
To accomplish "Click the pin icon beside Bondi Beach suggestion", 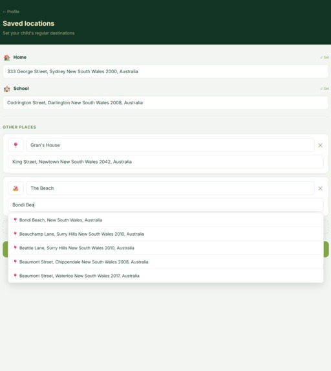I will 15,220.
